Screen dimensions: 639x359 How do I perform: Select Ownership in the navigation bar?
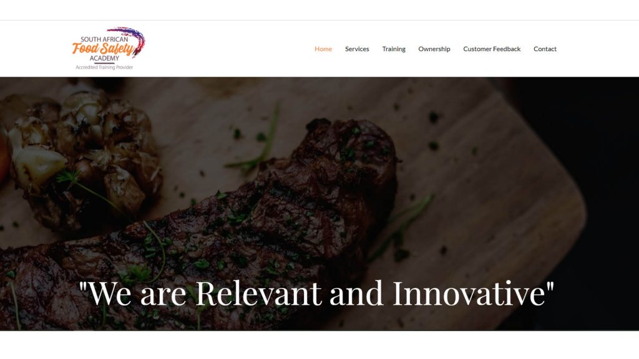tap(434, 49)
